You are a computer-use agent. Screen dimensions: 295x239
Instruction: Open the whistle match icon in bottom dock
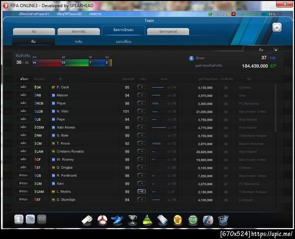87,220
